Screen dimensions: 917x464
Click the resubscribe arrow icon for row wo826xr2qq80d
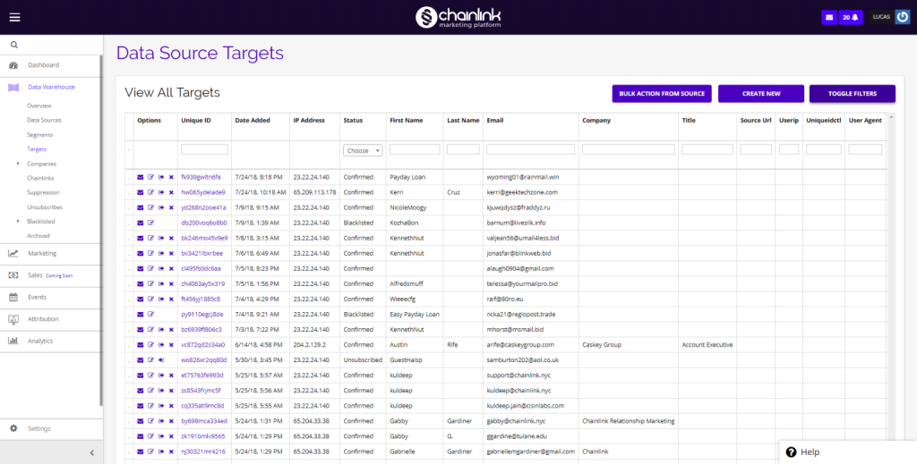[x=161, y=360]
